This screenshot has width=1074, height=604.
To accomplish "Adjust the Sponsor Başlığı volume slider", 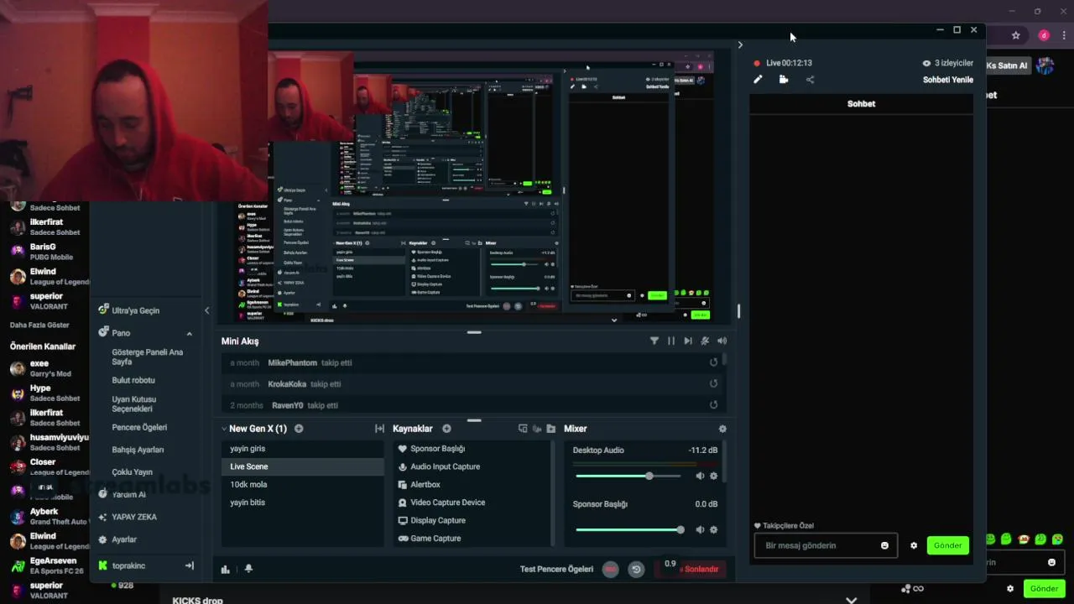I will [629, 529].
